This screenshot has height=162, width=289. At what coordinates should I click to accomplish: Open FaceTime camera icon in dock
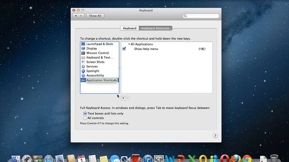pos(126,159)
